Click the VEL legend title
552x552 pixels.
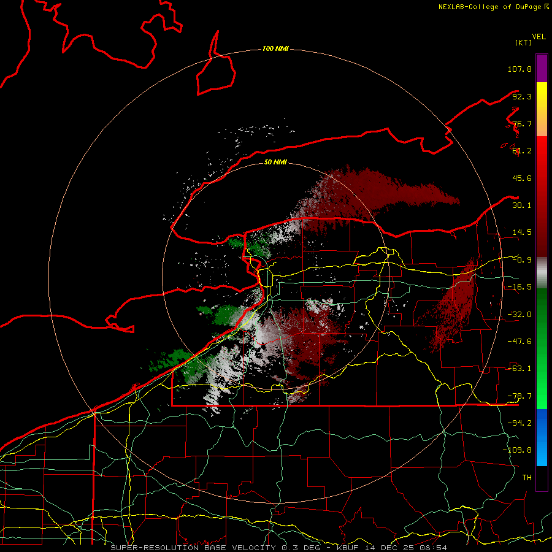click(539, 37)
